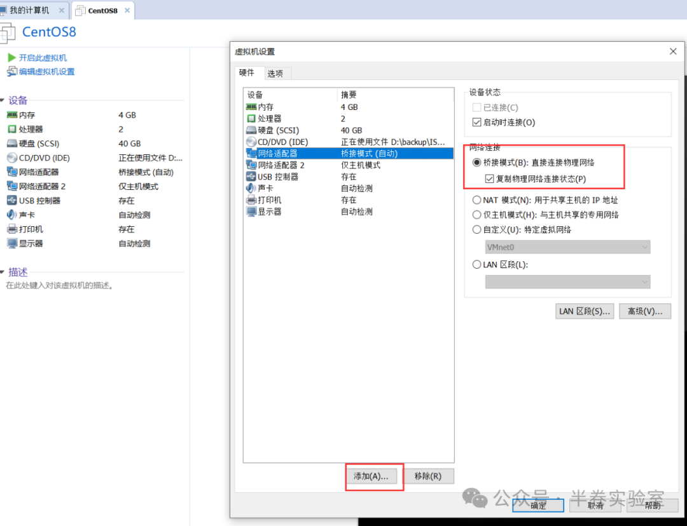
Task: Toggle 已连接(C) checkbox
Action: [x=476, y=107]
